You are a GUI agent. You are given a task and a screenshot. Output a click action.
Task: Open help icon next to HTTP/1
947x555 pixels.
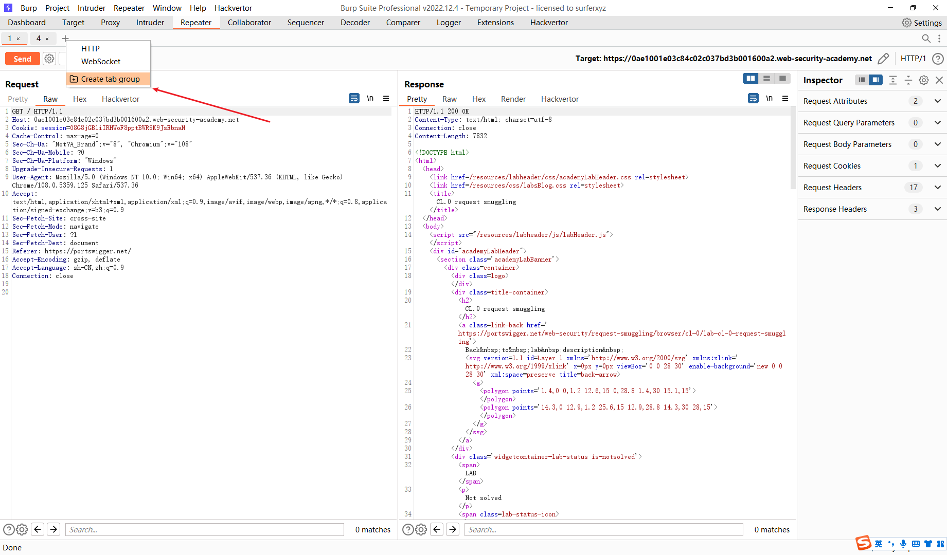[938, 59]
